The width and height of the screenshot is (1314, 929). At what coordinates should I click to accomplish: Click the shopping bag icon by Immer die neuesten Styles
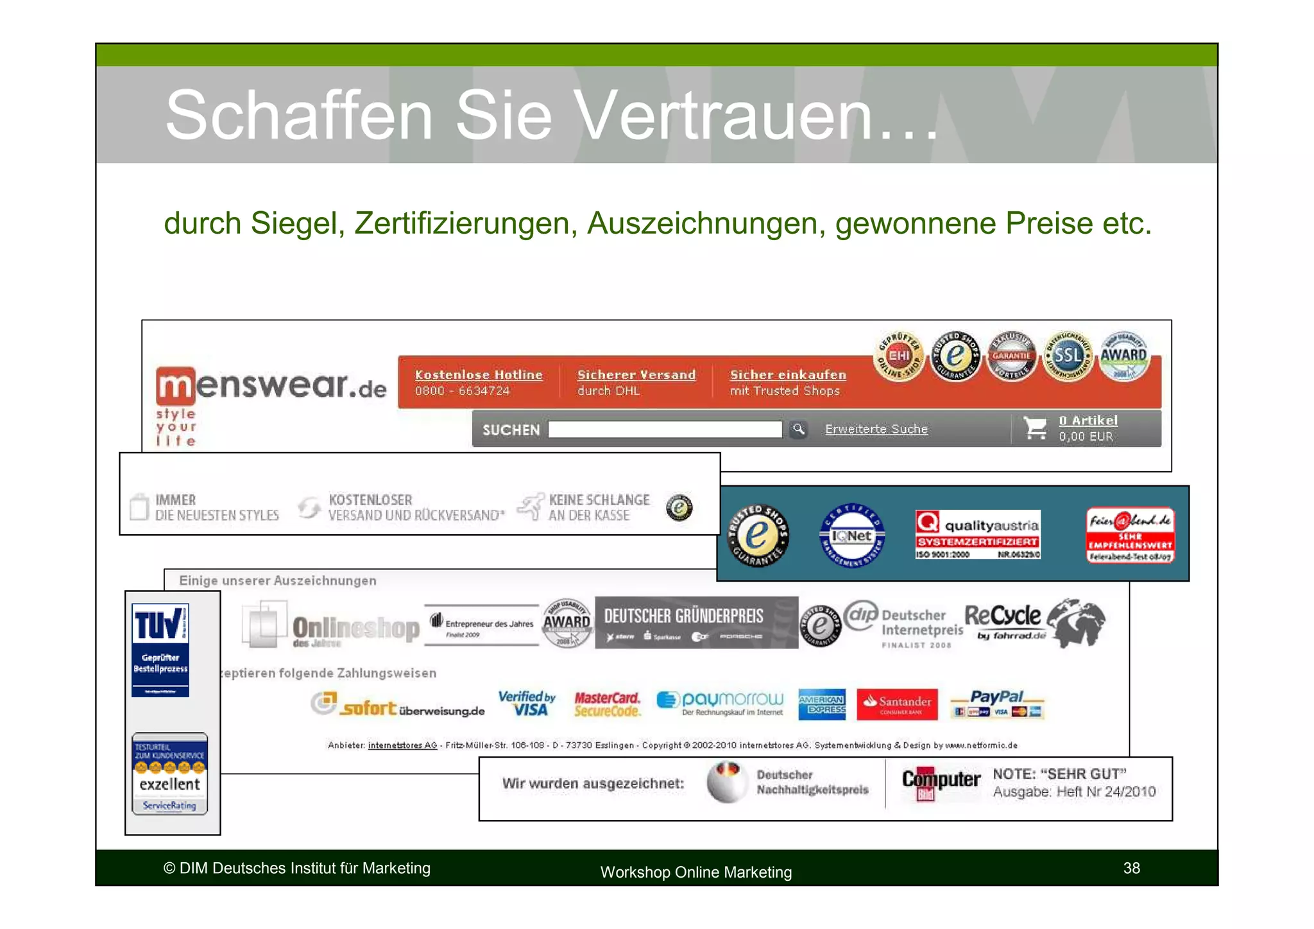pos(139,507)
